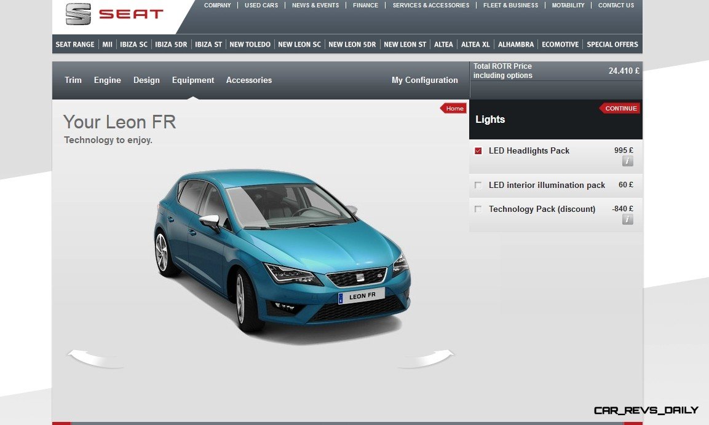Open SEAT RANGE in model bar
Screen dimensions: 709x425
point(75,44)
